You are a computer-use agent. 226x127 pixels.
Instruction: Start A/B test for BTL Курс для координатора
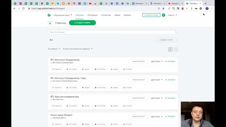[x=138, y=98]
